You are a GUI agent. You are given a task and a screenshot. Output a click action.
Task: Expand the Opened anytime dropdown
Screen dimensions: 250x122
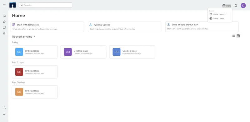[24, 37]
